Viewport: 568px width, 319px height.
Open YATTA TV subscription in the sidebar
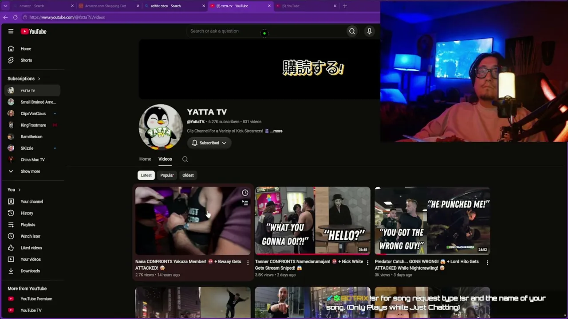coord(32,91)
